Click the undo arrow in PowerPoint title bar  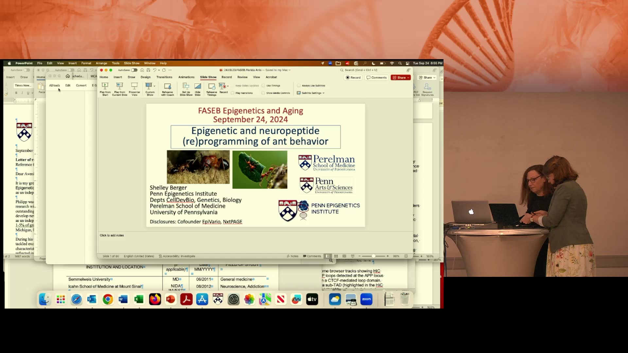154,70
